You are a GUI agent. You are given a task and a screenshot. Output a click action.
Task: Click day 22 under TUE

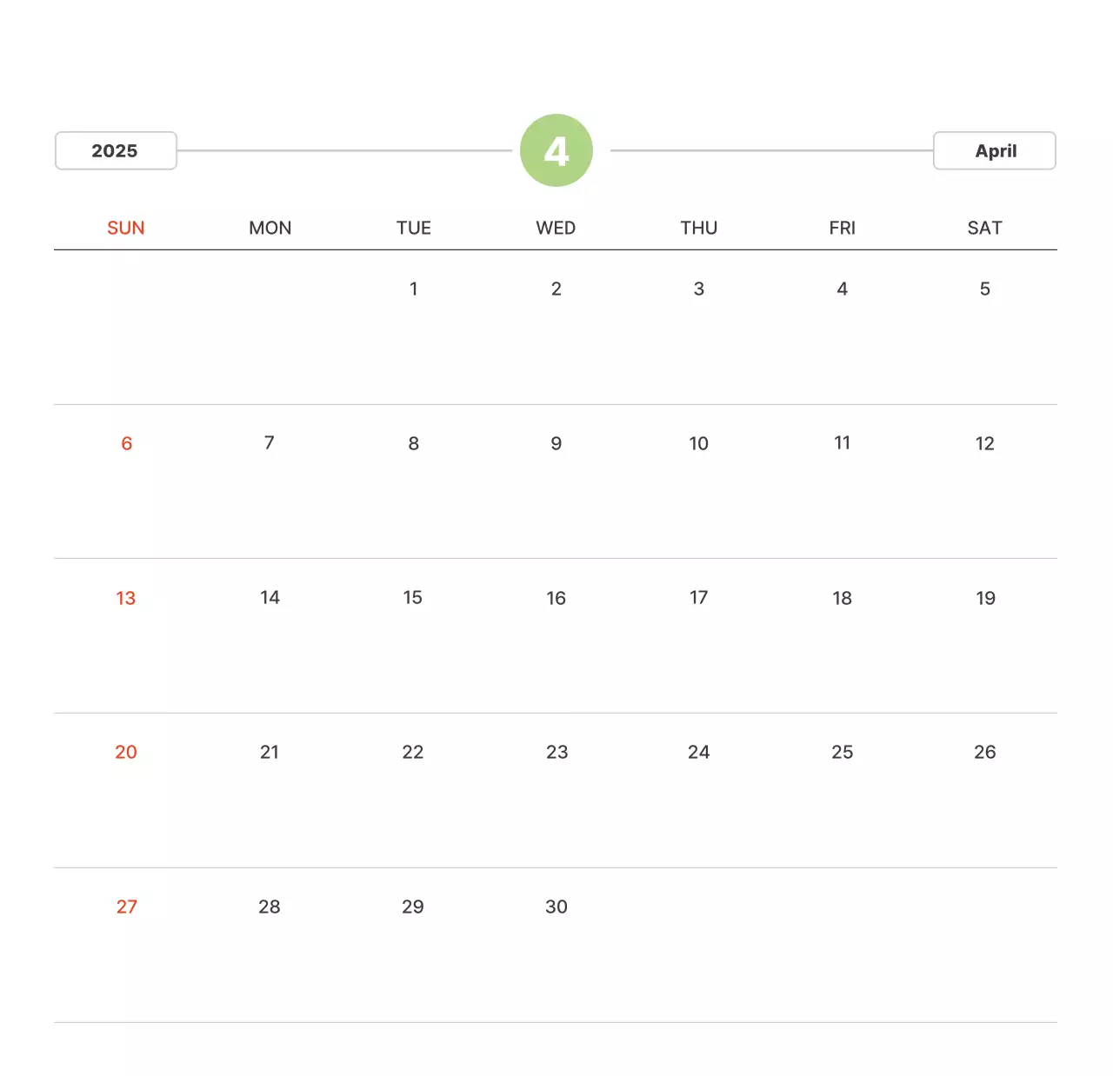[413, 752]
